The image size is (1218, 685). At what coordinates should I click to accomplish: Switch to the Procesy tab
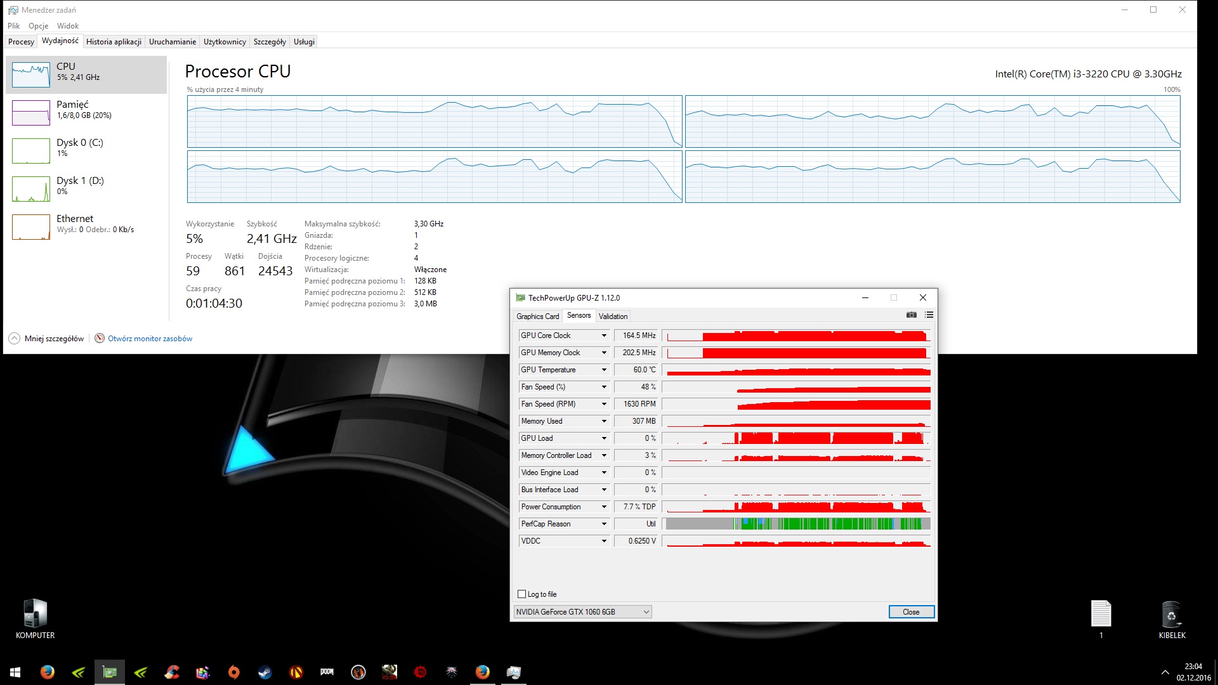tap(21, 42)
